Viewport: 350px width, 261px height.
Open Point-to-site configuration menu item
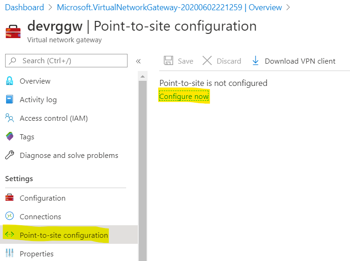tap(64, 235)
